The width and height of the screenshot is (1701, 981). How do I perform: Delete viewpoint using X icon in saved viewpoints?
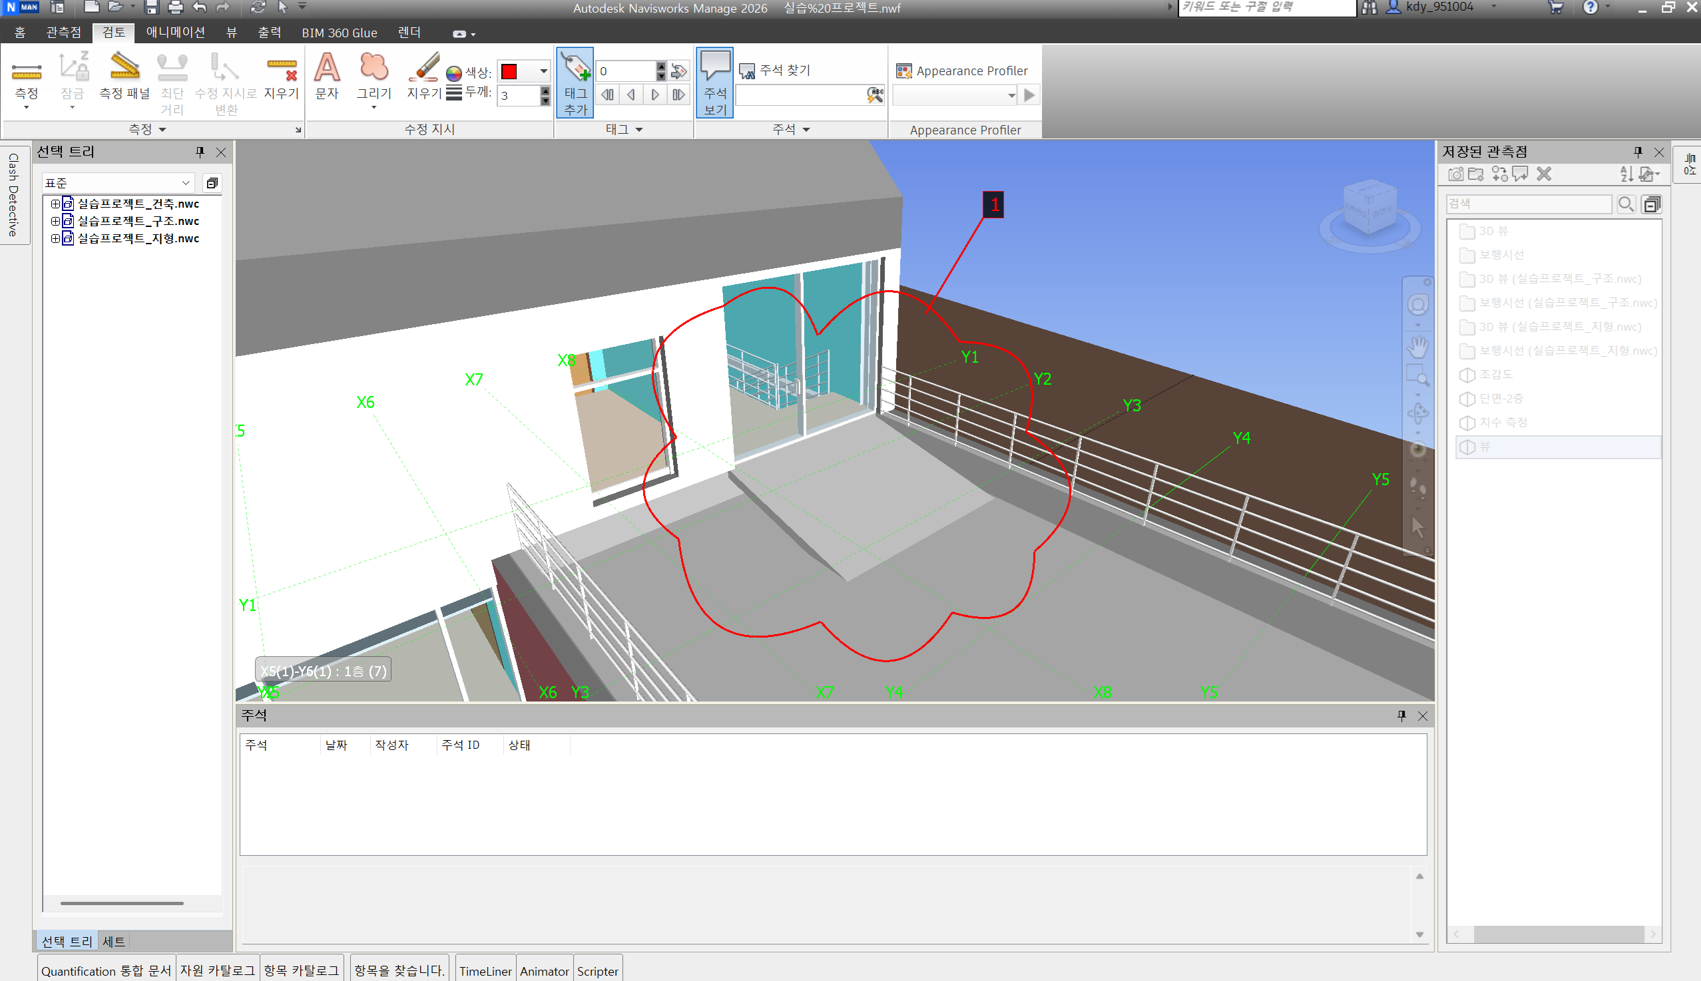tap(1544, 174)
